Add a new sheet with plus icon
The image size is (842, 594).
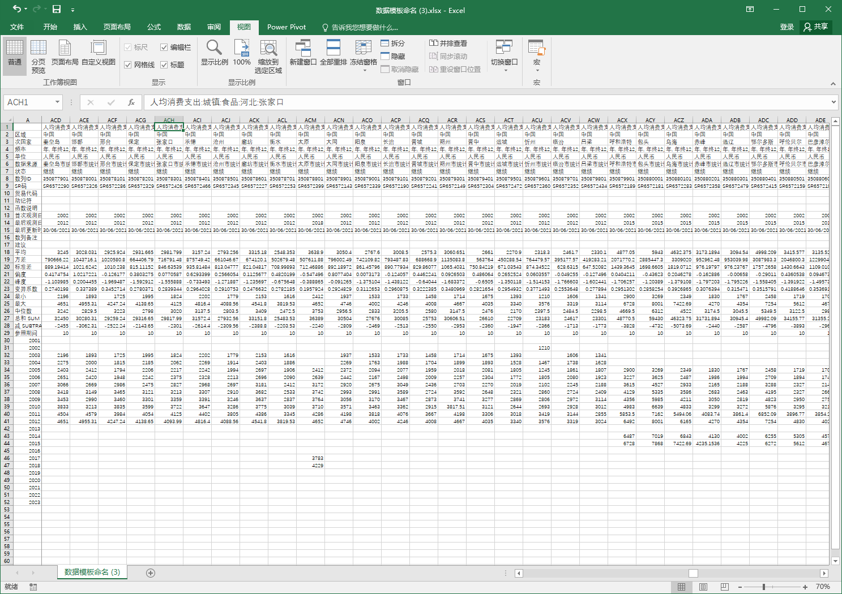coord(151,573)
